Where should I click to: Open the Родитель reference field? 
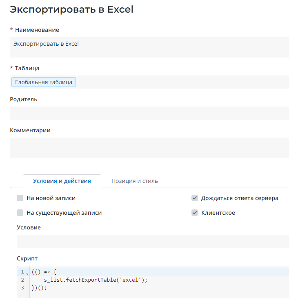click(149, 113)
